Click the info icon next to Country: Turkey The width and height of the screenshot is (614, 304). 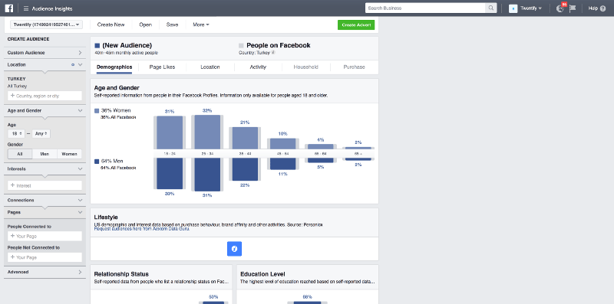pos(273,52)
